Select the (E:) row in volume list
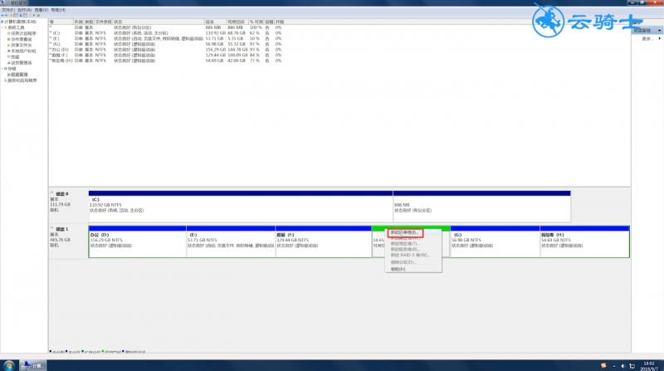 tap(165, 38)
